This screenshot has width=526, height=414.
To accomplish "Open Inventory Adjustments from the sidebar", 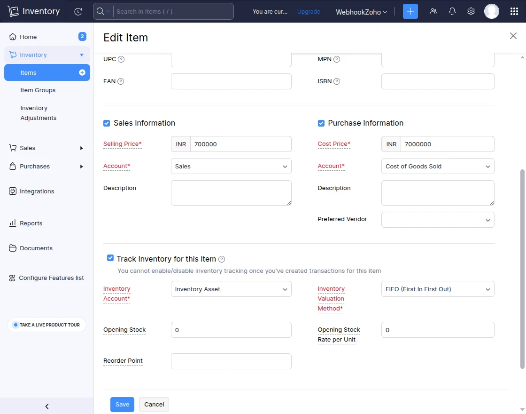I will [39, 113].
